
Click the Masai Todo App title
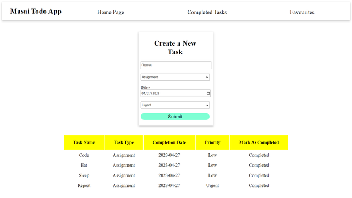click(x=36, y=12)
